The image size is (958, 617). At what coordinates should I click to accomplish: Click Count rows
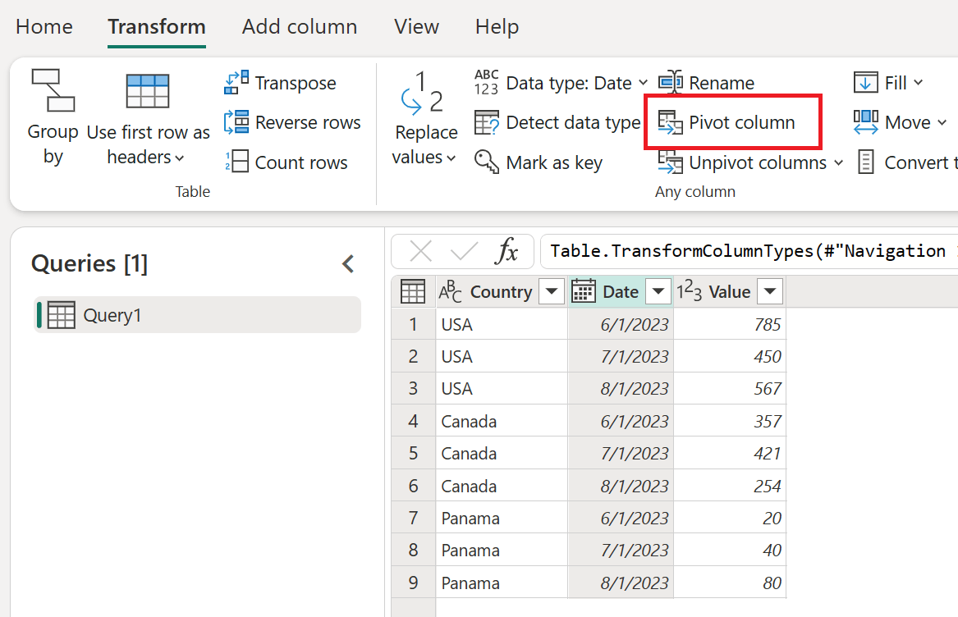(x=286, y=162)
